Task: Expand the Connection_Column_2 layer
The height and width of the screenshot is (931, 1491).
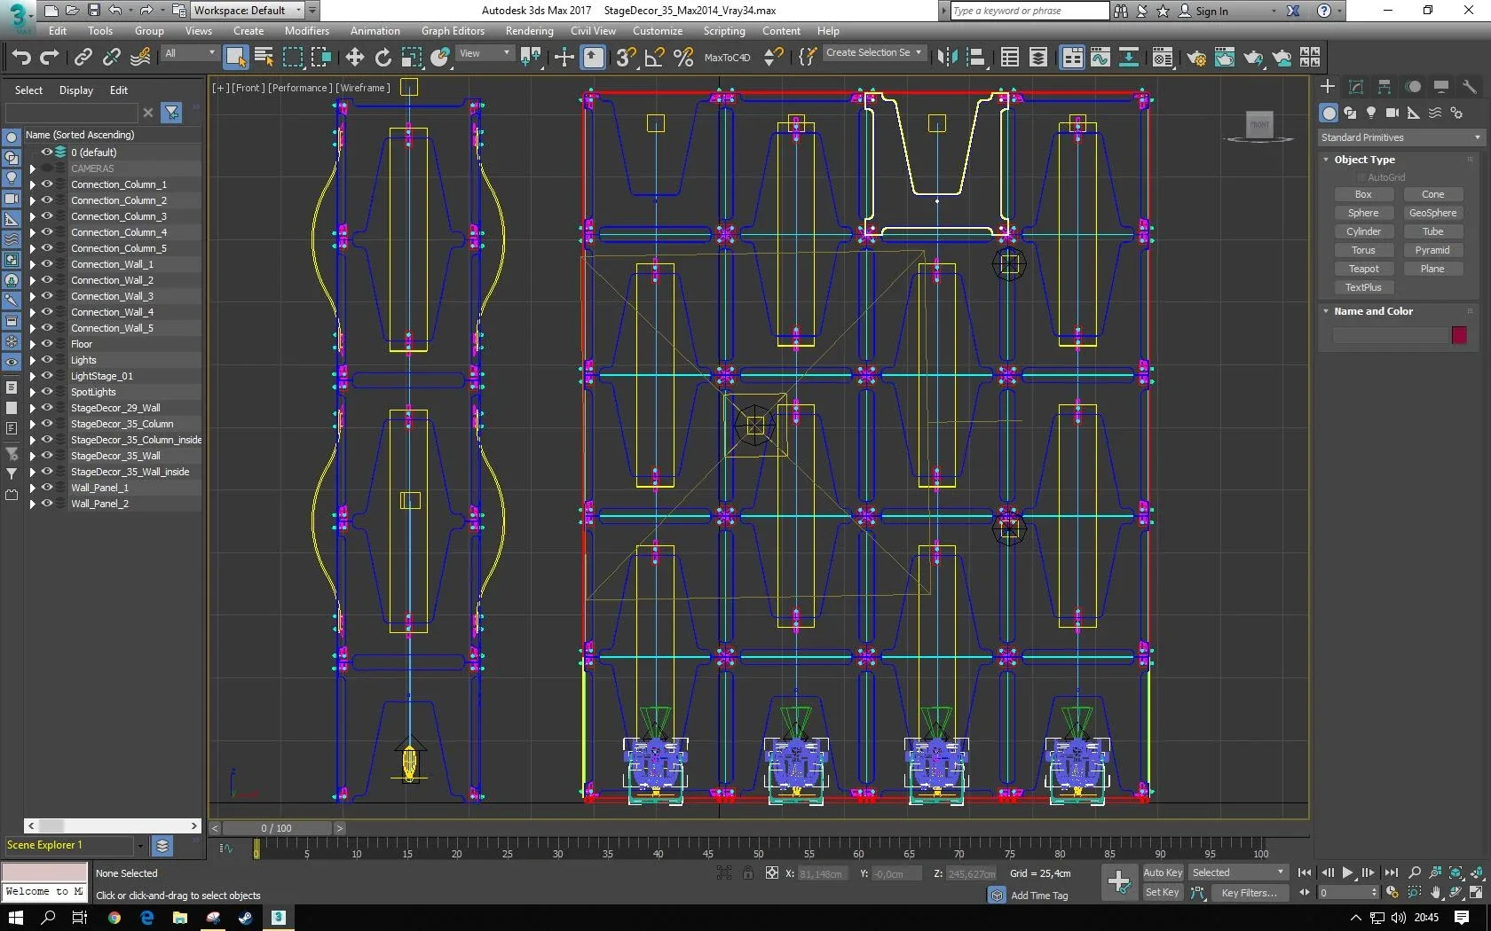Action: coord(33,200)
